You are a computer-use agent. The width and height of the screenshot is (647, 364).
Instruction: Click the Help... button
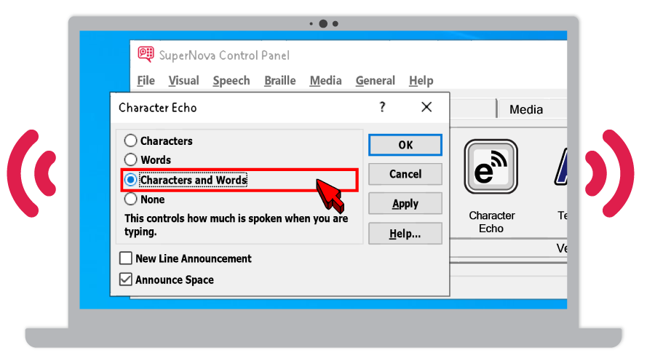[405, 234]
